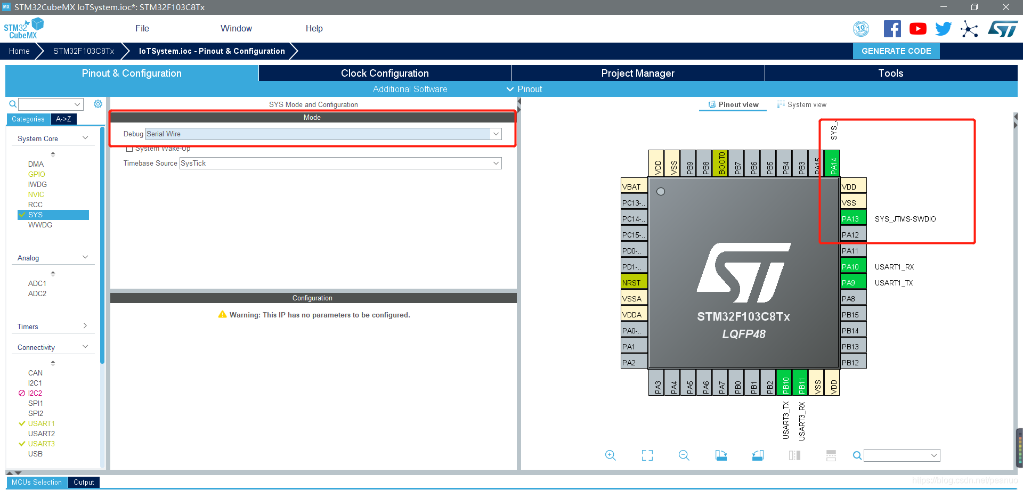Zoom out of the pinout chip view
Screen dimensions: 1023x490
[x=684, y=455]
